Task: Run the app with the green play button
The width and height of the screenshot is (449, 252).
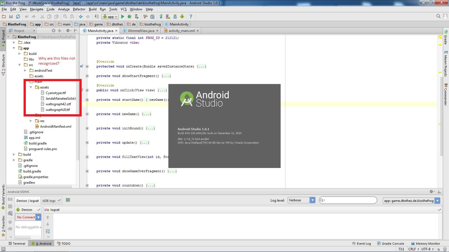Action: pyautogui.click(x=123, y=17)
